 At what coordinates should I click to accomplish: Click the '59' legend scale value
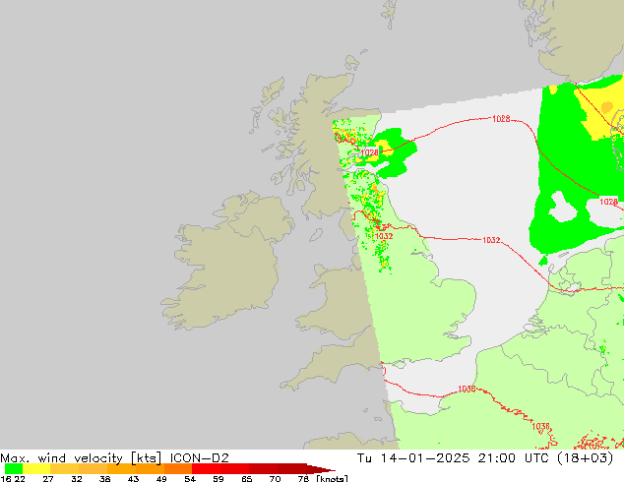pos(218,478)
